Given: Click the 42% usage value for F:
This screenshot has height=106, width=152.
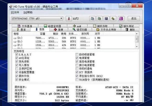Looking at the screenshot, I should tap(64, 45).
